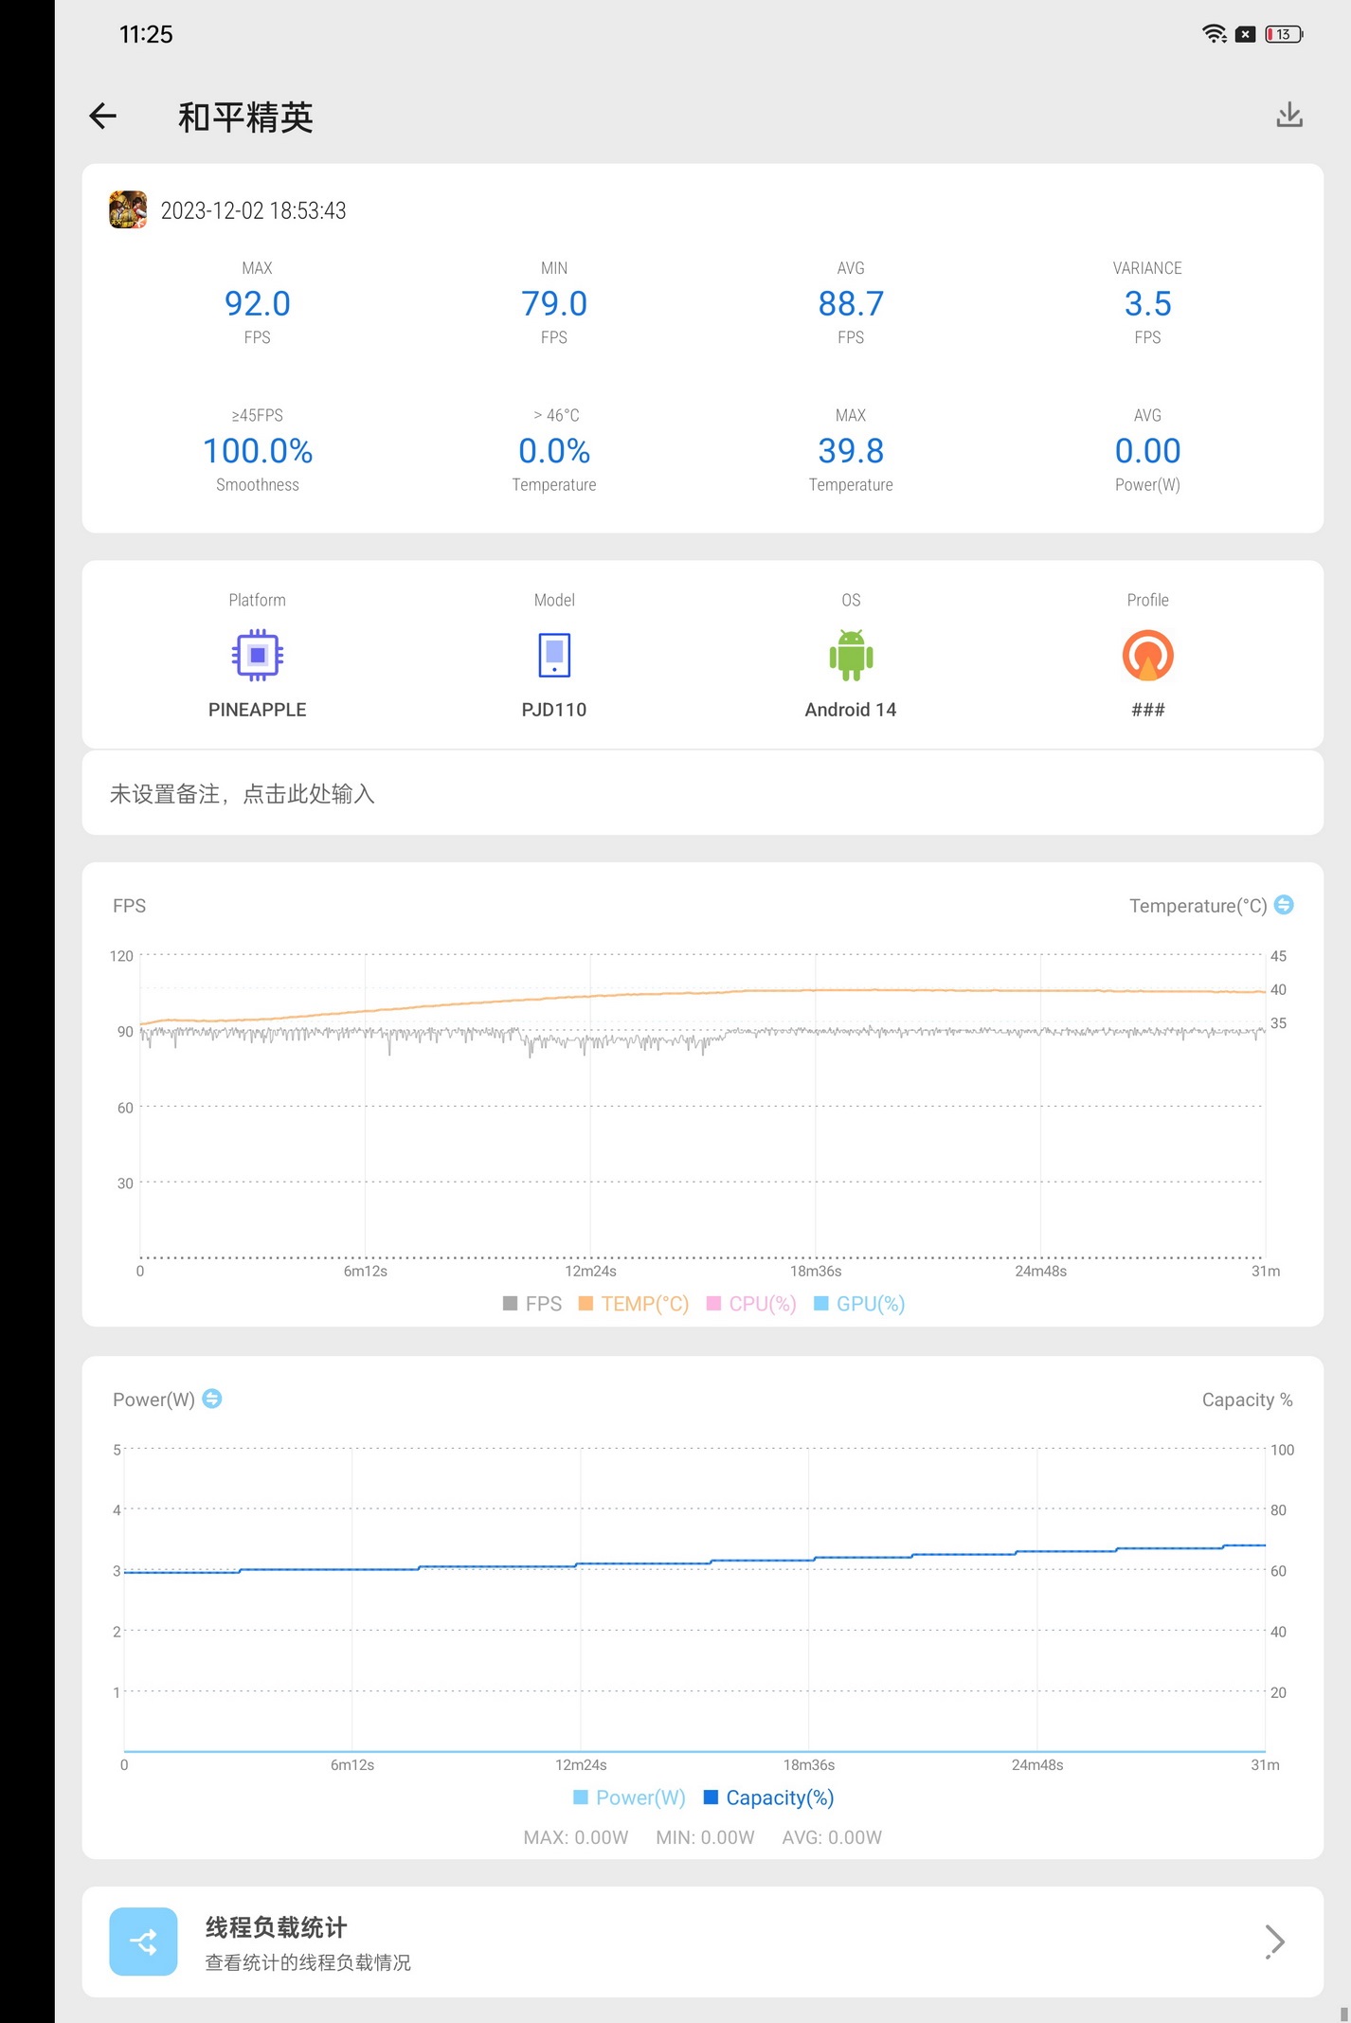Tap the download report icon
Image resolution: width=1351 pixels, height=2023 pixels.
pos(1288,116)
